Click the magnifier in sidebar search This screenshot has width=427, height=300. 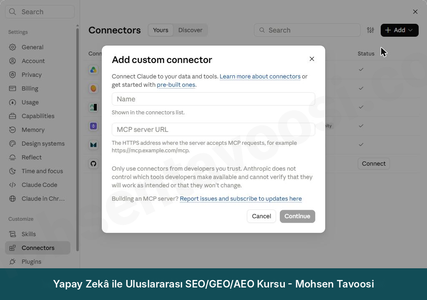(13, 12)
